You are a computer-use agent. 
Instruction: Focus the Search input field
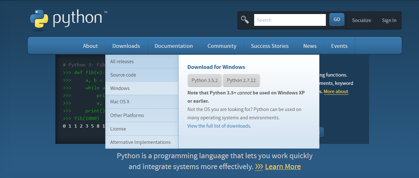tap(290, 20)
